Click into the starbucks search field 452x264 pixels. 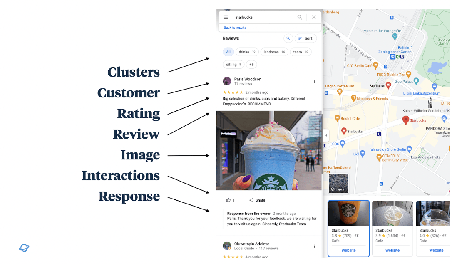(x=264, y=17)
